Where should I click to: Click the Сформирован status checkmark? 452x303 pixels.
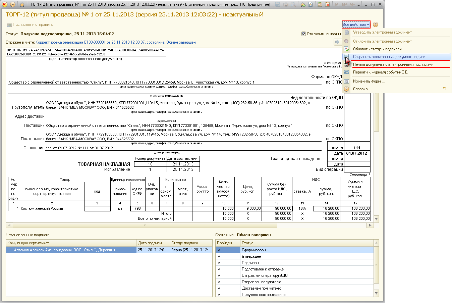219,250
